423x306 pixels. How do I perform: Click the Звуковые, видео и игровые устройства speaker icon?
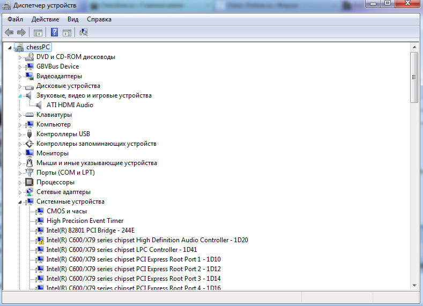[x=28, y=95]
